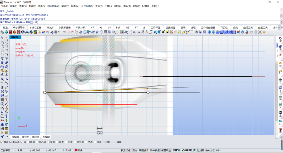Click the red 线条 layer color swatch

(x=76, y=150)
